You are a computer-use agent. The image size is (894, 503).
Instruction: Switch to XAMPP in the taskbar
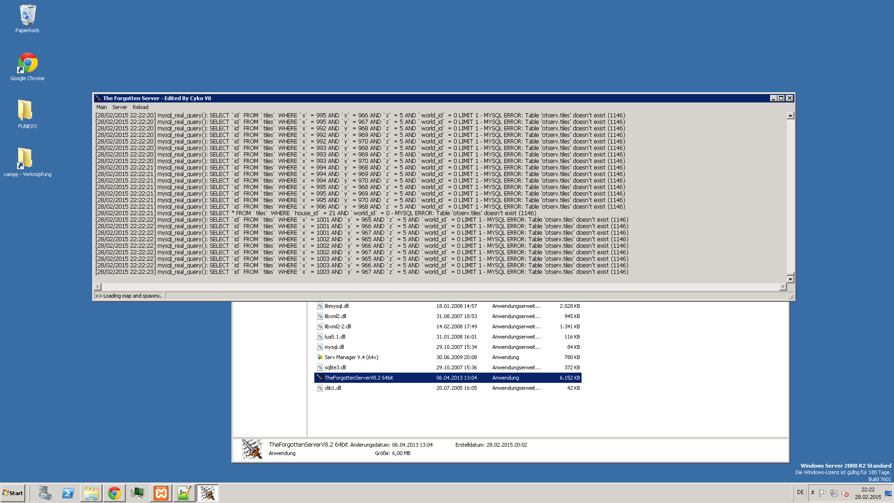[x=161, y=493]
